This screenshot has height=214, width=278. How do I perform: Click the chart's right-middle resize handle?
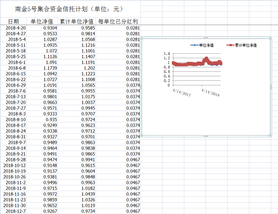click(271, 87)
